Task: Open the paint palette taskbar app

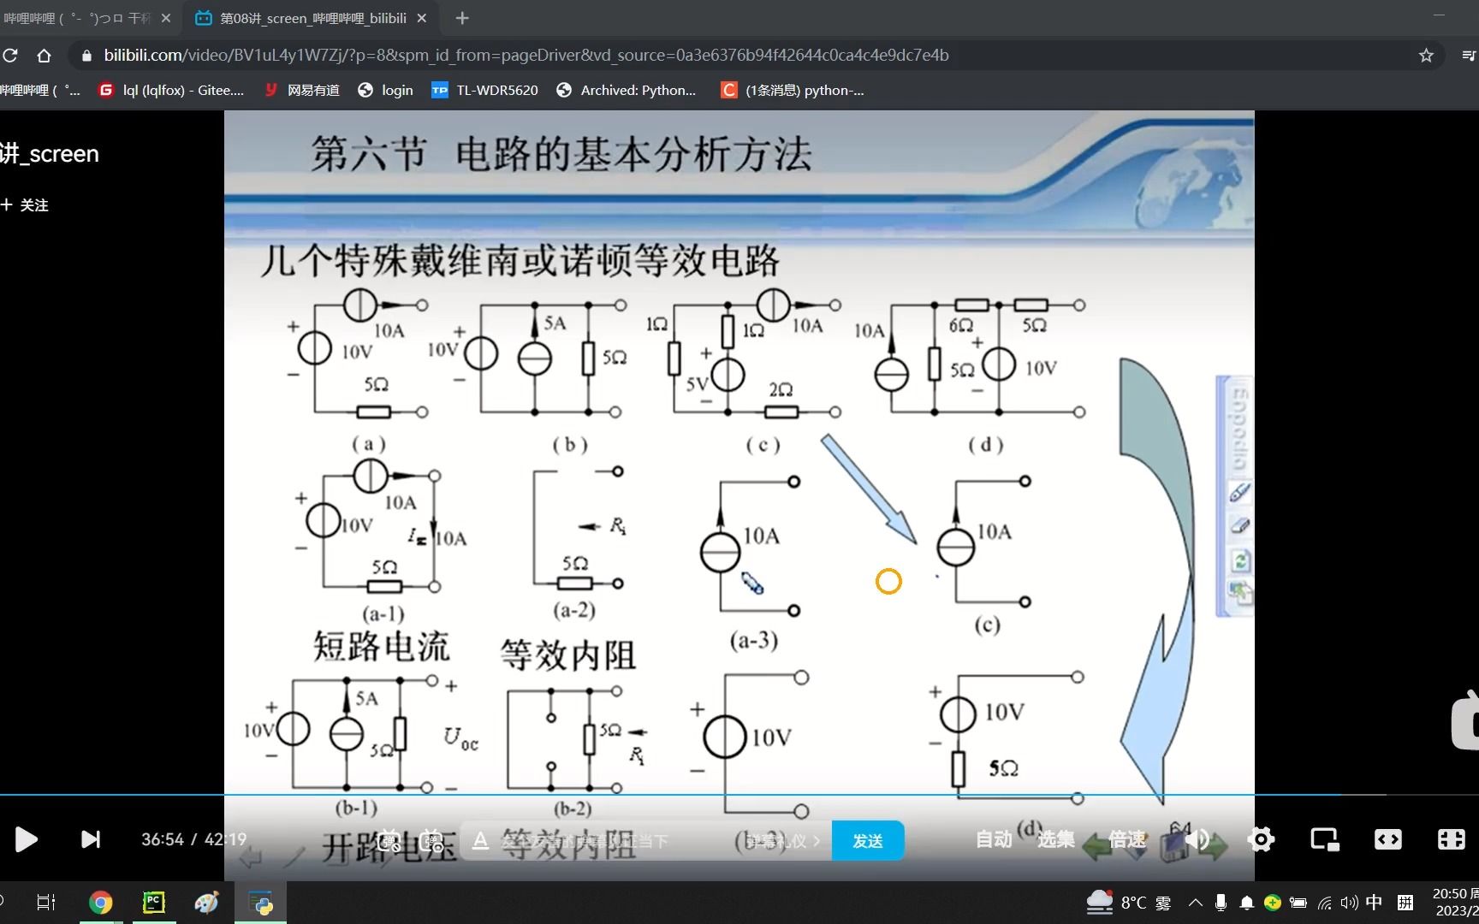Action: pos(206,903)
